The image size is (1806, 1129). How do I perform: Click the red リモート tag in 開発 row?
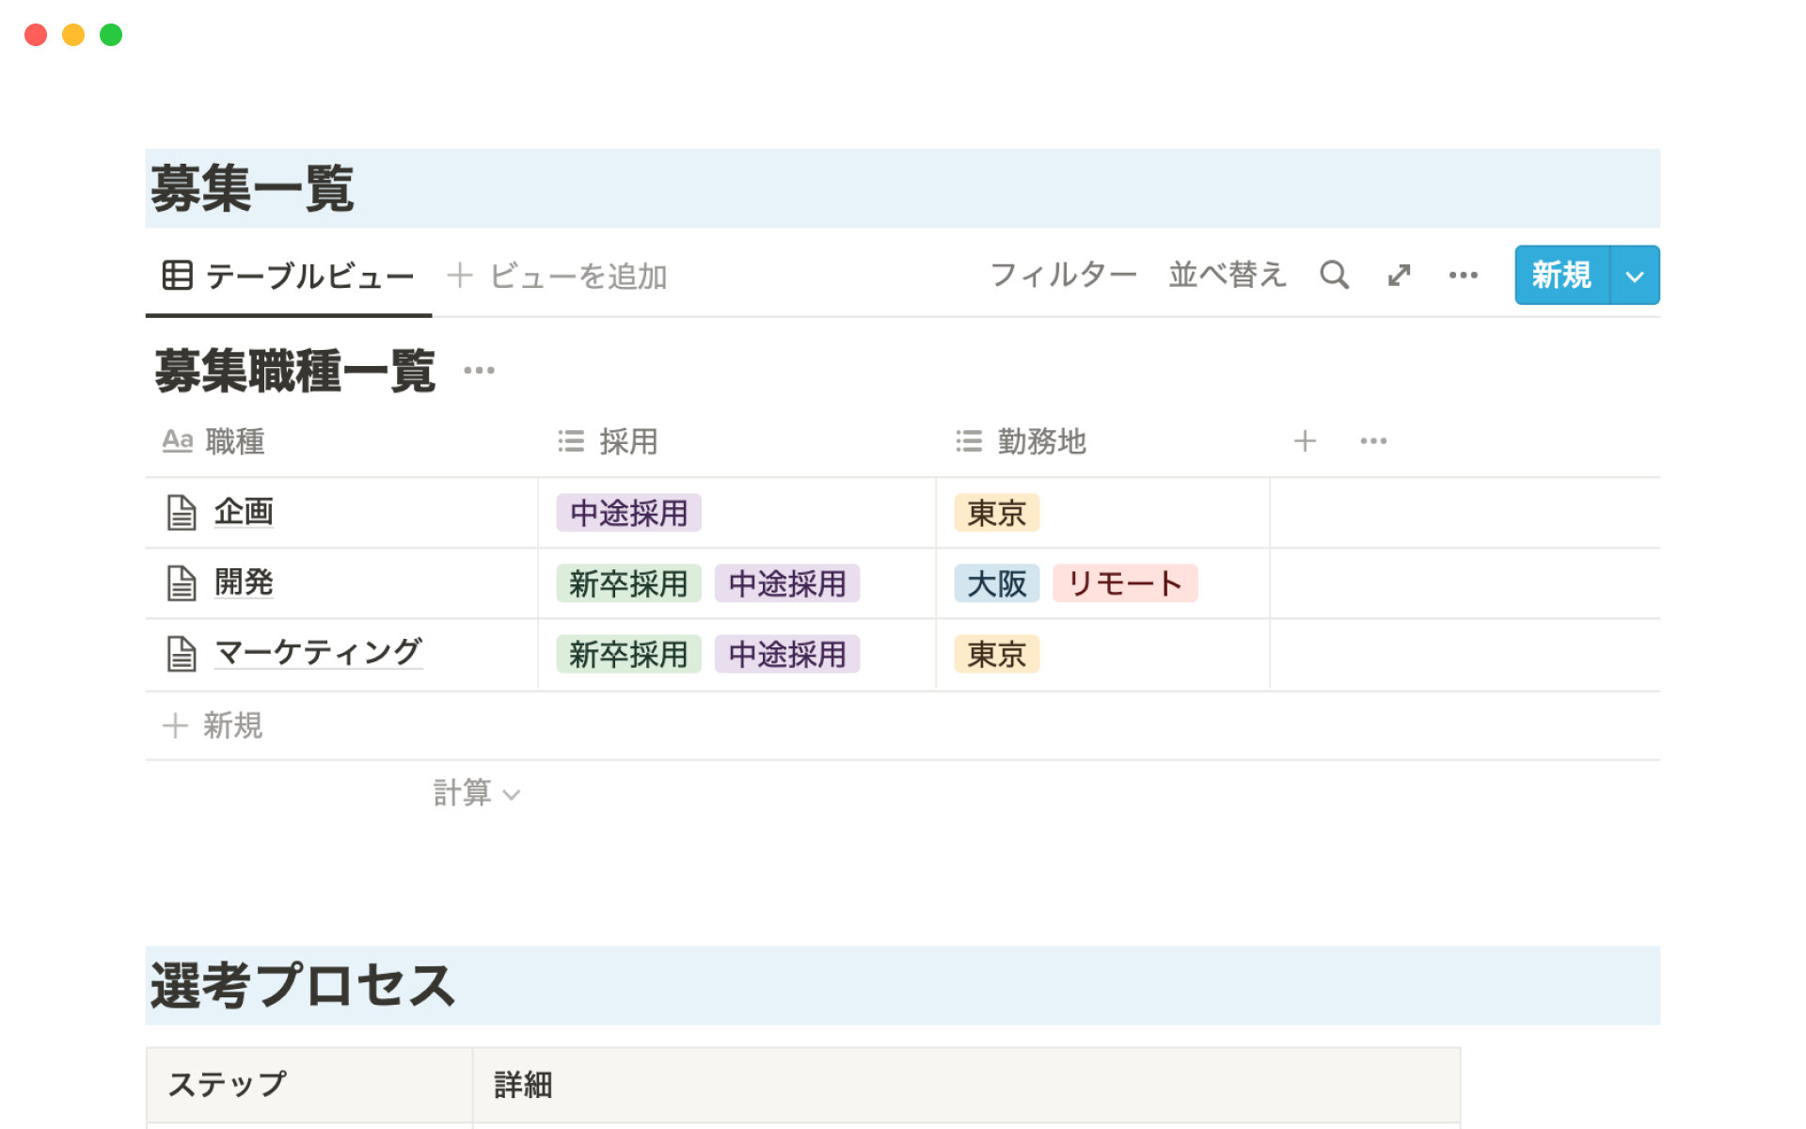point(1124,583)
